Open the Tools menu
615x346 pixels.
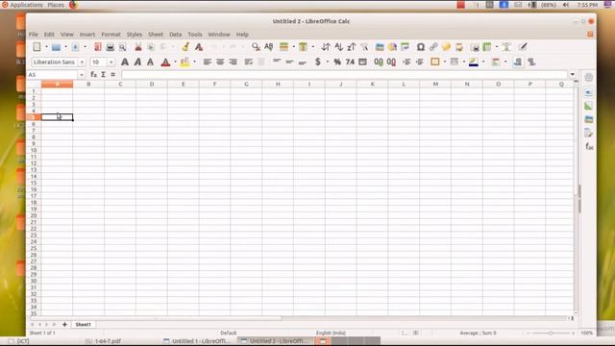[x=194, y=35]
